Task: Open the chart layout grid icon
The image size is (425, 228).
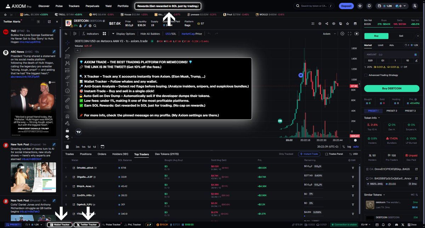Action: coord(104,34)
